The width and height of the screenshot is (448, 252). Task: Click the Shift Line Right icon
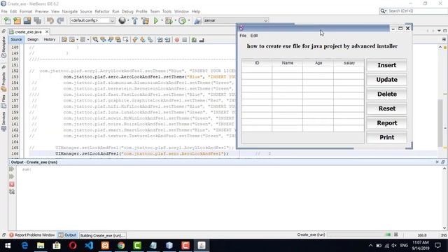coord(167,40)
